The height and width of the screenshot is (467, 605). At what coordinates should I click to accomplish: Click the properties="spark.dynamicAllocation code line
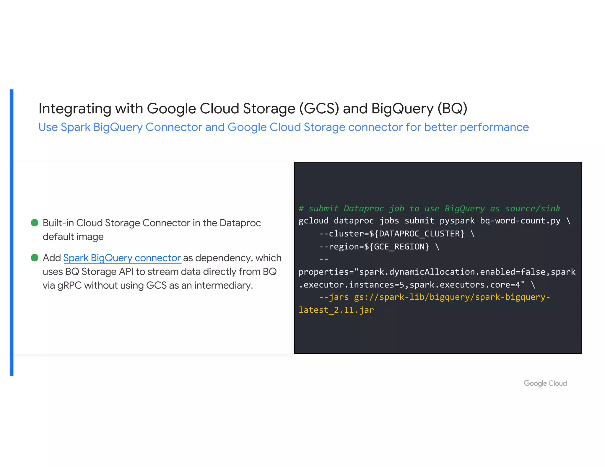[x=437, y=272]
